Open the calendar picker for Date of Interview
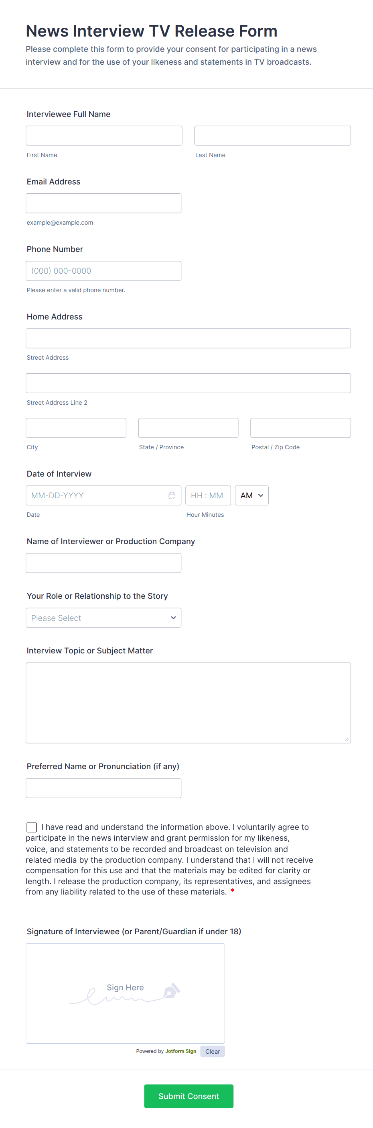 coord(171,495)
